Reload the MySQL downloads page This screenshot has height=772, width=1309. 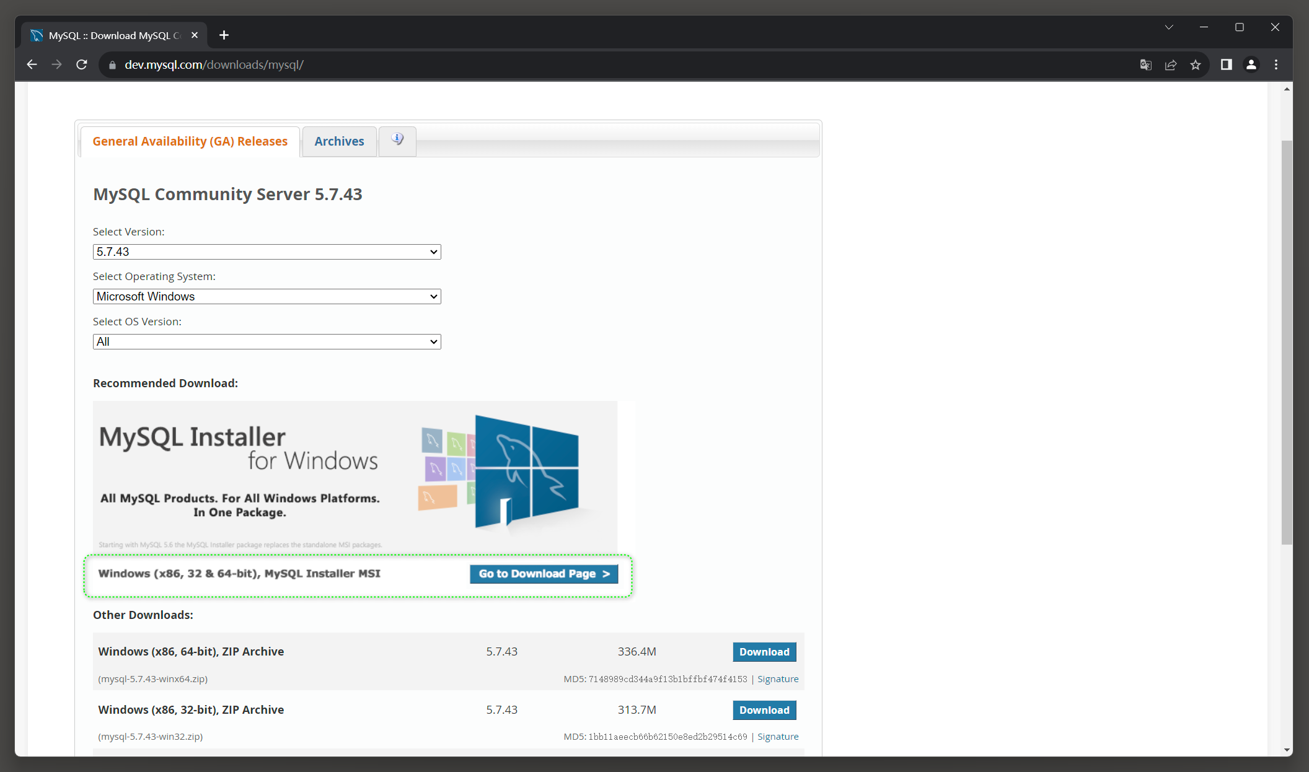[81, 64]
